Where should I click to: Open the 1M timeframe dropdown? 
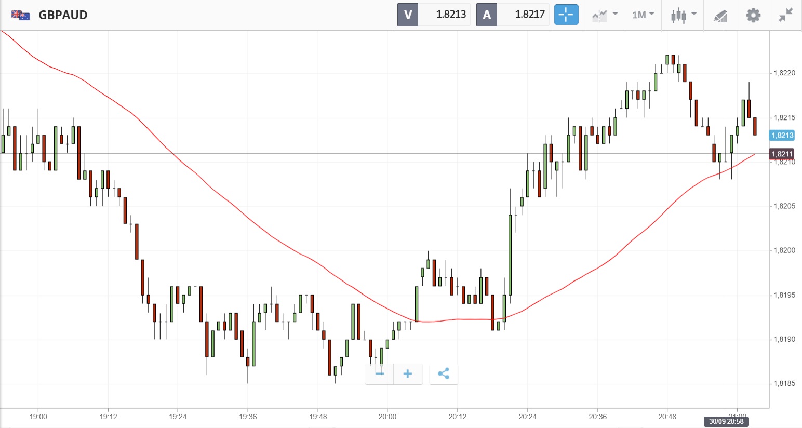[643, 15]
